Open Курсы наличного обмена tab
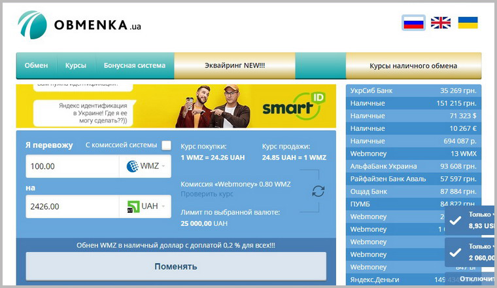The height and width of the screenshot is (288, 497). (x=413, y=65)
